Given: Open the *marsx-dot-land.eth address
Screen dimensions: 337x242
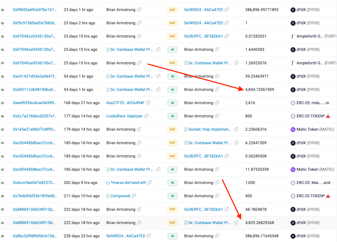Looking at the screenshot, I should point(128,183).
